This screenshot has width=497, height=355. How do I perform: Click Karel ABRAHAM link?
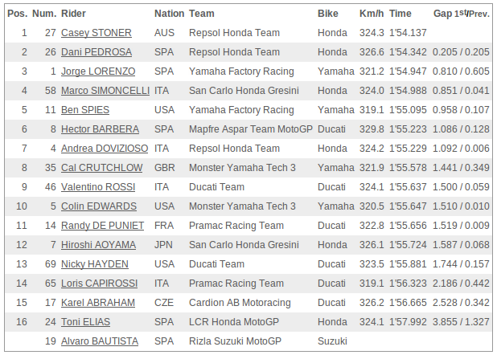[x=97, y=303]
